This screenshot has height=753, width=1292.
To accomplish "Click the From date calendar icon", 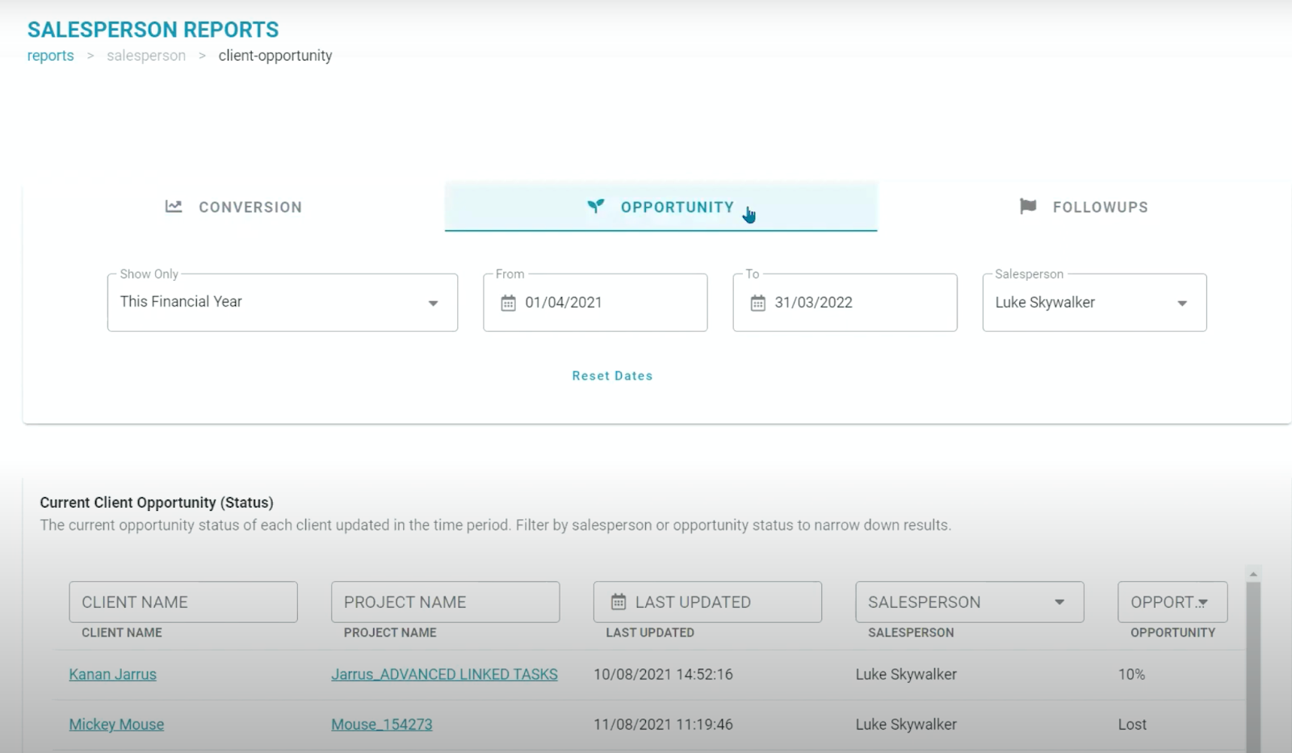I will pyautogui.click(x=508, y=303).
